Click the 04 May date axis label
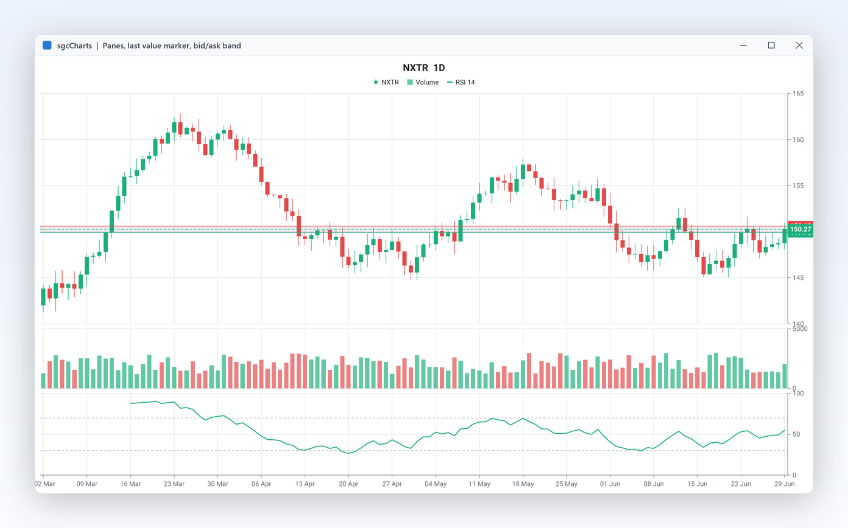848x528 pixels. (436, 485)
